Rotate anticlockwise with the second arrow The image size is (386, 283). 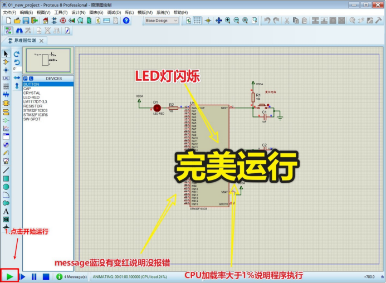click(17, 62)
